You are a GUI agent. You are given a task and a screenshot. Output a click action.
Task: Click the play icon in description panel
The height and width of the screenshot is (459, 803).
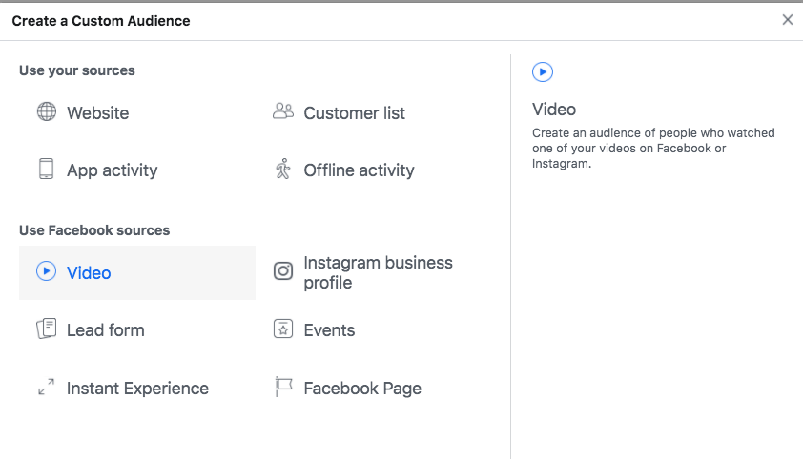point(543,71)
